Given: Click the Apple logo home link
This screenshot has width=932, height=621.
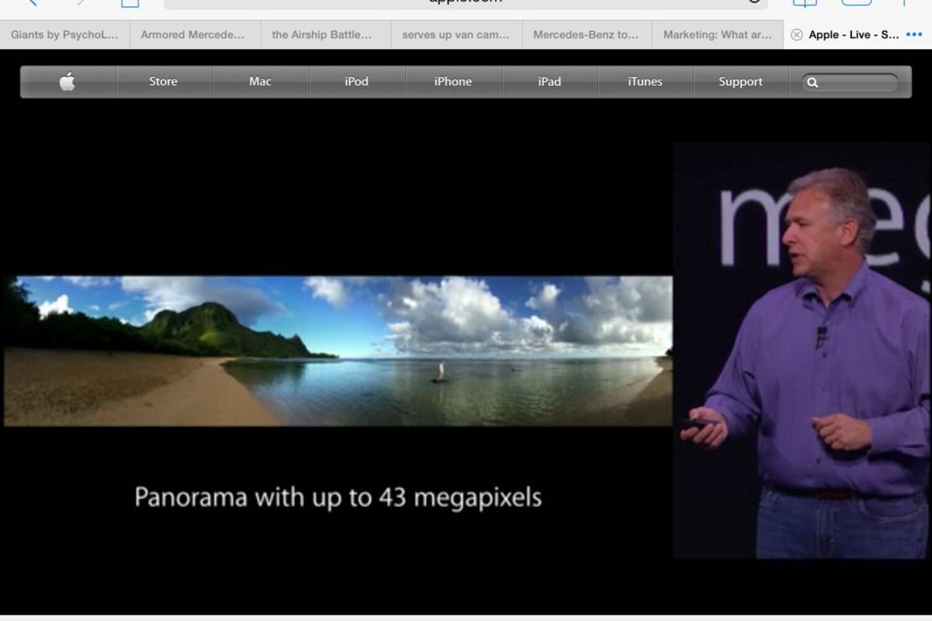Looking at the screenshot, I should click(x=68, y=81).
